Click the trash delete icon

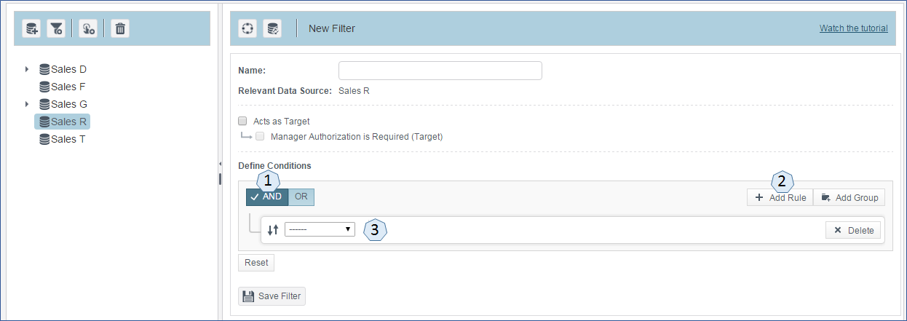120,28
